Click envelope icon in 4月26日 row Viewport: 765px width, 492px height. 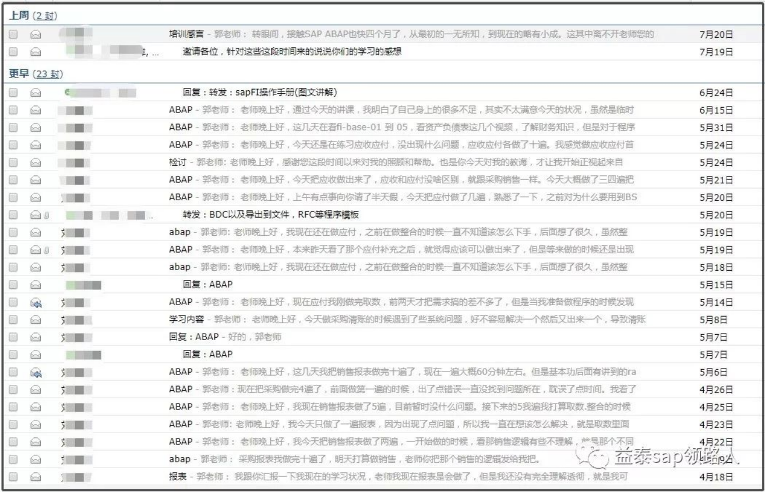[36, 390]
